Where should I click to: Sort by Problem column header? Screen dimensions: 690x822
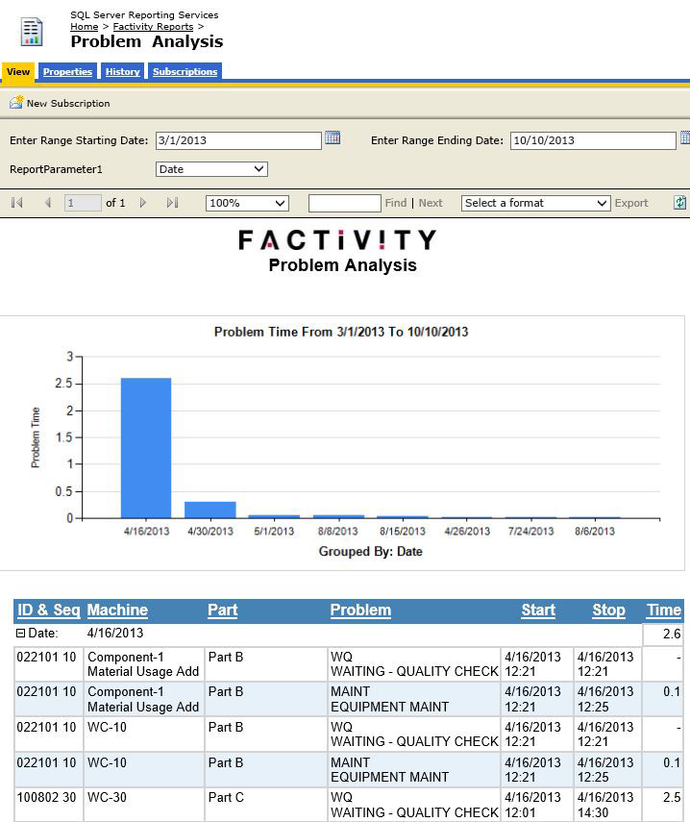point(360,610)
